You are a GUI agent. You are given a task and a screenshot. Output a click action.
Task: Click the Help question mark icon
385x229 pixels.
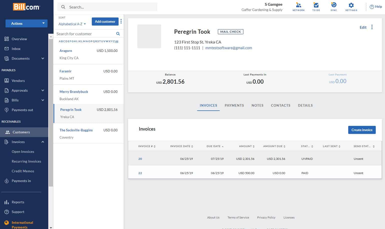372,7
